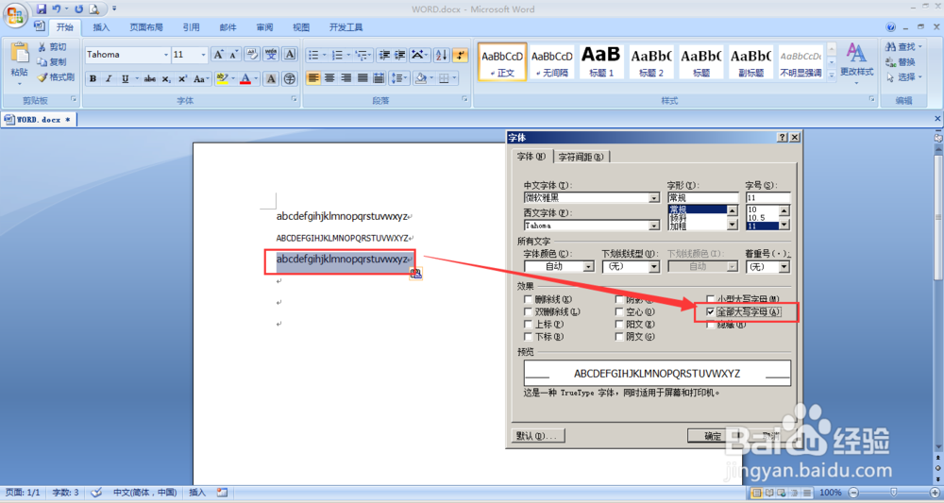Open emphasis mark (着重号) dropdown

784,266
